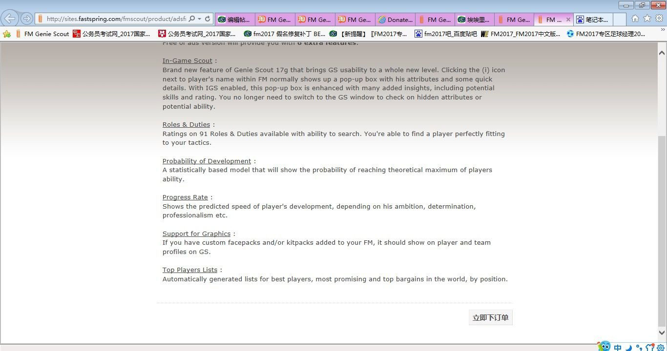Click the scrollbar up arrow

662,53
